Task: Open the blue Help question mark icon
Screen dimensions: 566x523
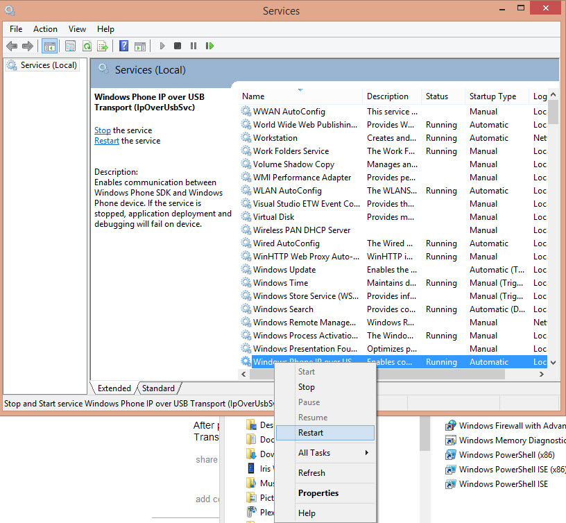Action: click(x=123, y=46)
